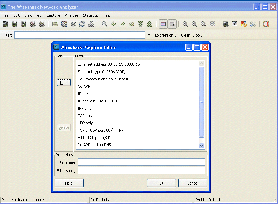Find a packet magnifier icon
278x204 pixels.
[105, 24]
